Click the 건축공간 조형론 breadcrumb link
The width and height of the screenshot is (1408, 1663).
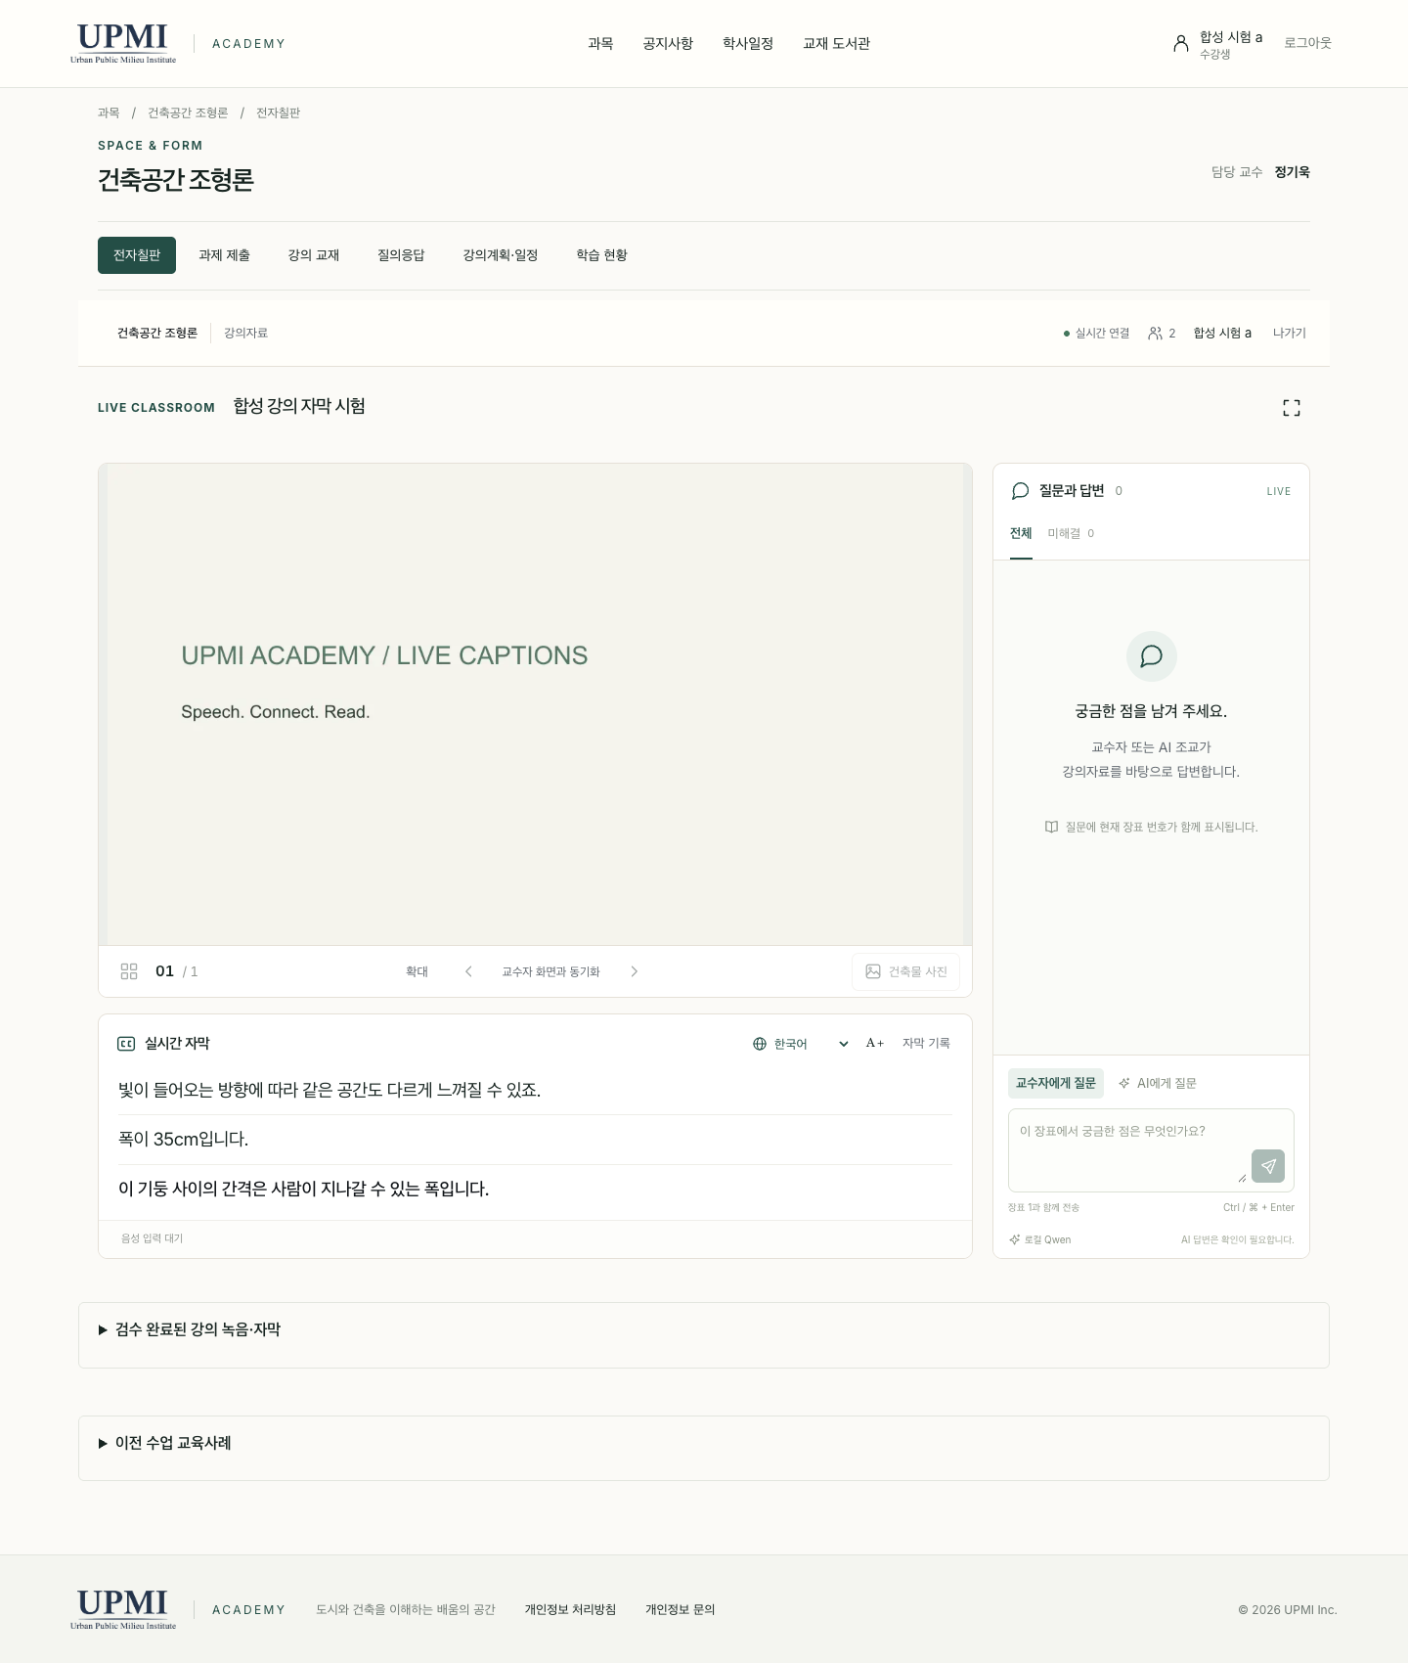(x=188, y=113)
